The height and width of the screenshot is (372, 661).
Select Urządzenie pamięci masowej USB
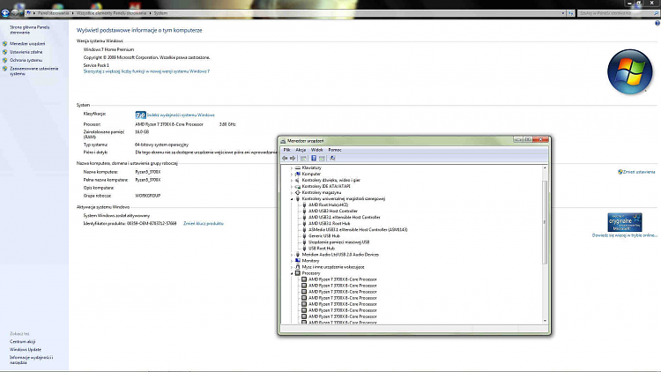tap(339, 242)
